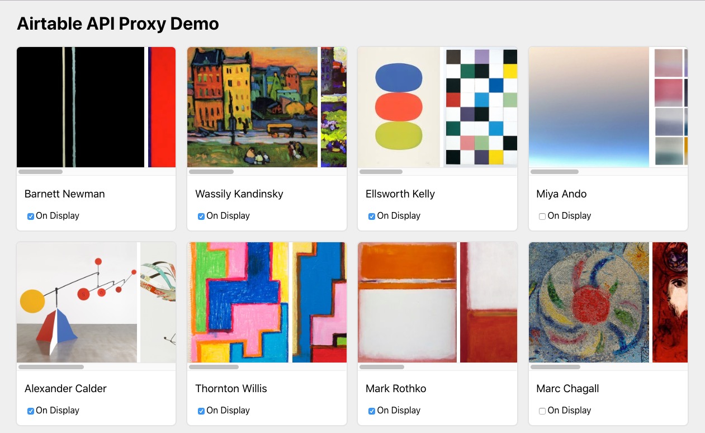Viewport: 705px width, 433px height.
Task: Check On Display for Marc Chagall
Action: tap(542, 411)
